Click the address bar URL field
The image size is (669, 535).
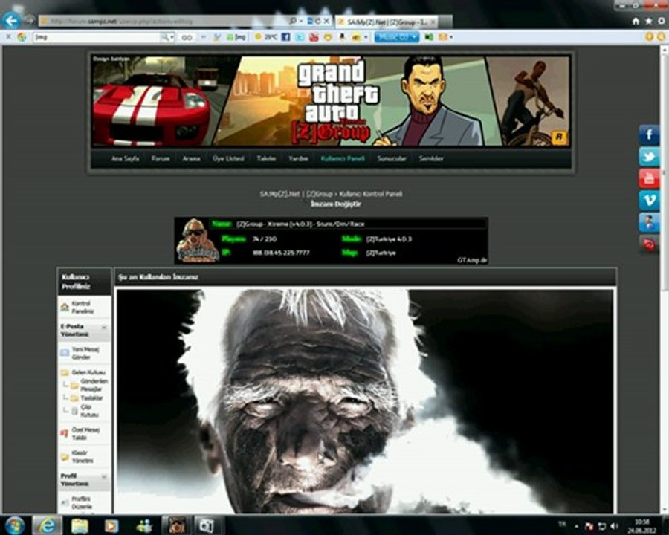coord(162,21)
